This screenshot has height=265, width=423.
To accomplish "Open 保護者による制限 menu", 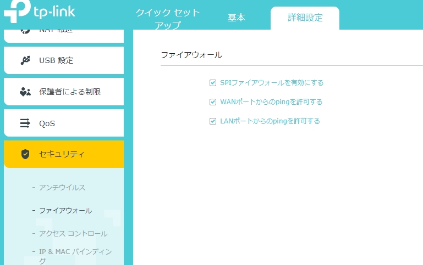I will click(x=64, y=92).
